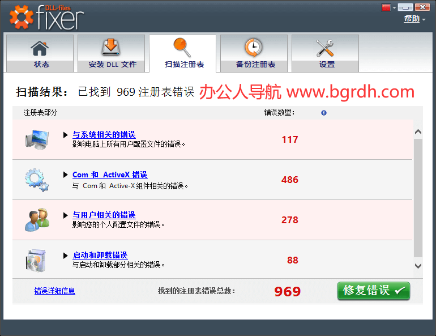Click the scrollbar up arrow
The image size is (436, 336).
(418, 132)
